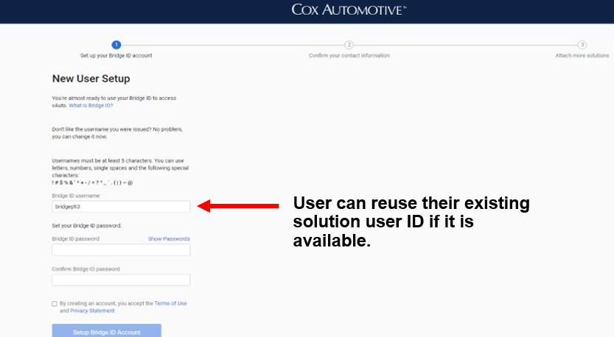Click 'Confirm your contact information' step label
This screenshot has height=337, width=614.
pos(349,55)
